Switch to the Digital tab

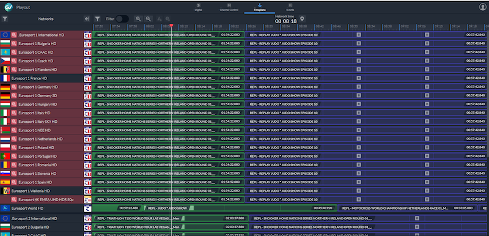point(198,7)
